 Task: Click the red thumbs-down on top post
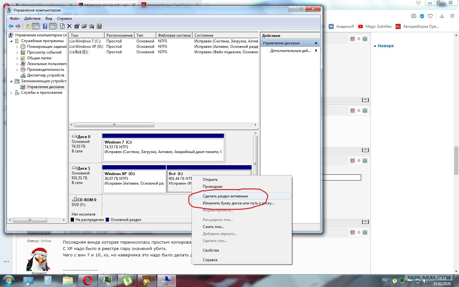[x=352, y=39]
